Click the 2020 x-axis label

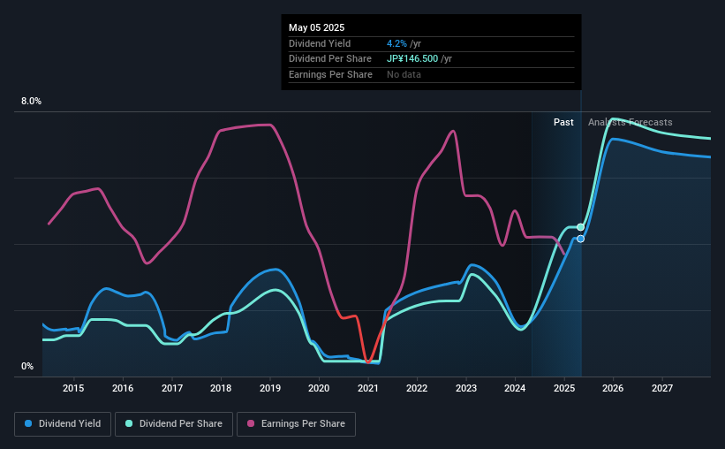[x=319, y=388]
